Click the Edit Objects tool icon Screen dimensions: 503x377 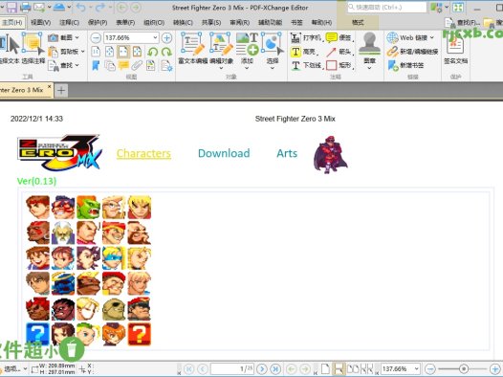coord(221,45)
